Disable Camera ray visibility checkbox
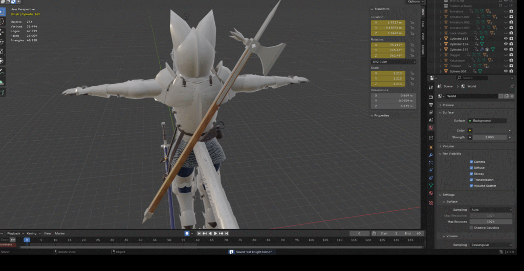The width and height of the screenshot is (524, 271). [471, 162]
